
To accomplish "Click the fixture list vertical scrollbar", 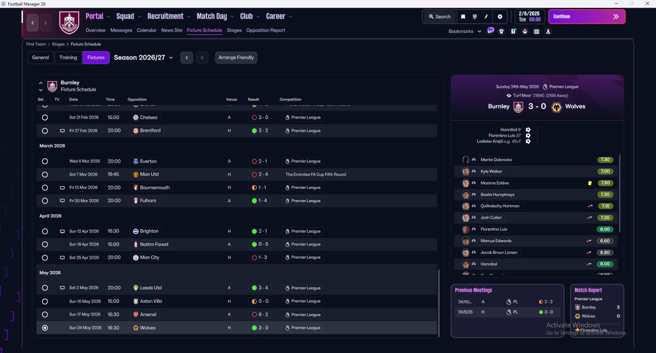I will 439,302.
